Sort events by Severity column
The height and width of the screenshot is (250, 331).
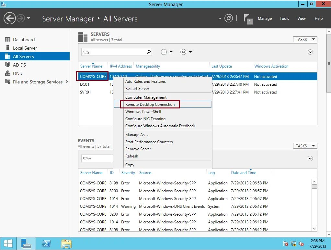pyautogui.click(x=128, y=173)
